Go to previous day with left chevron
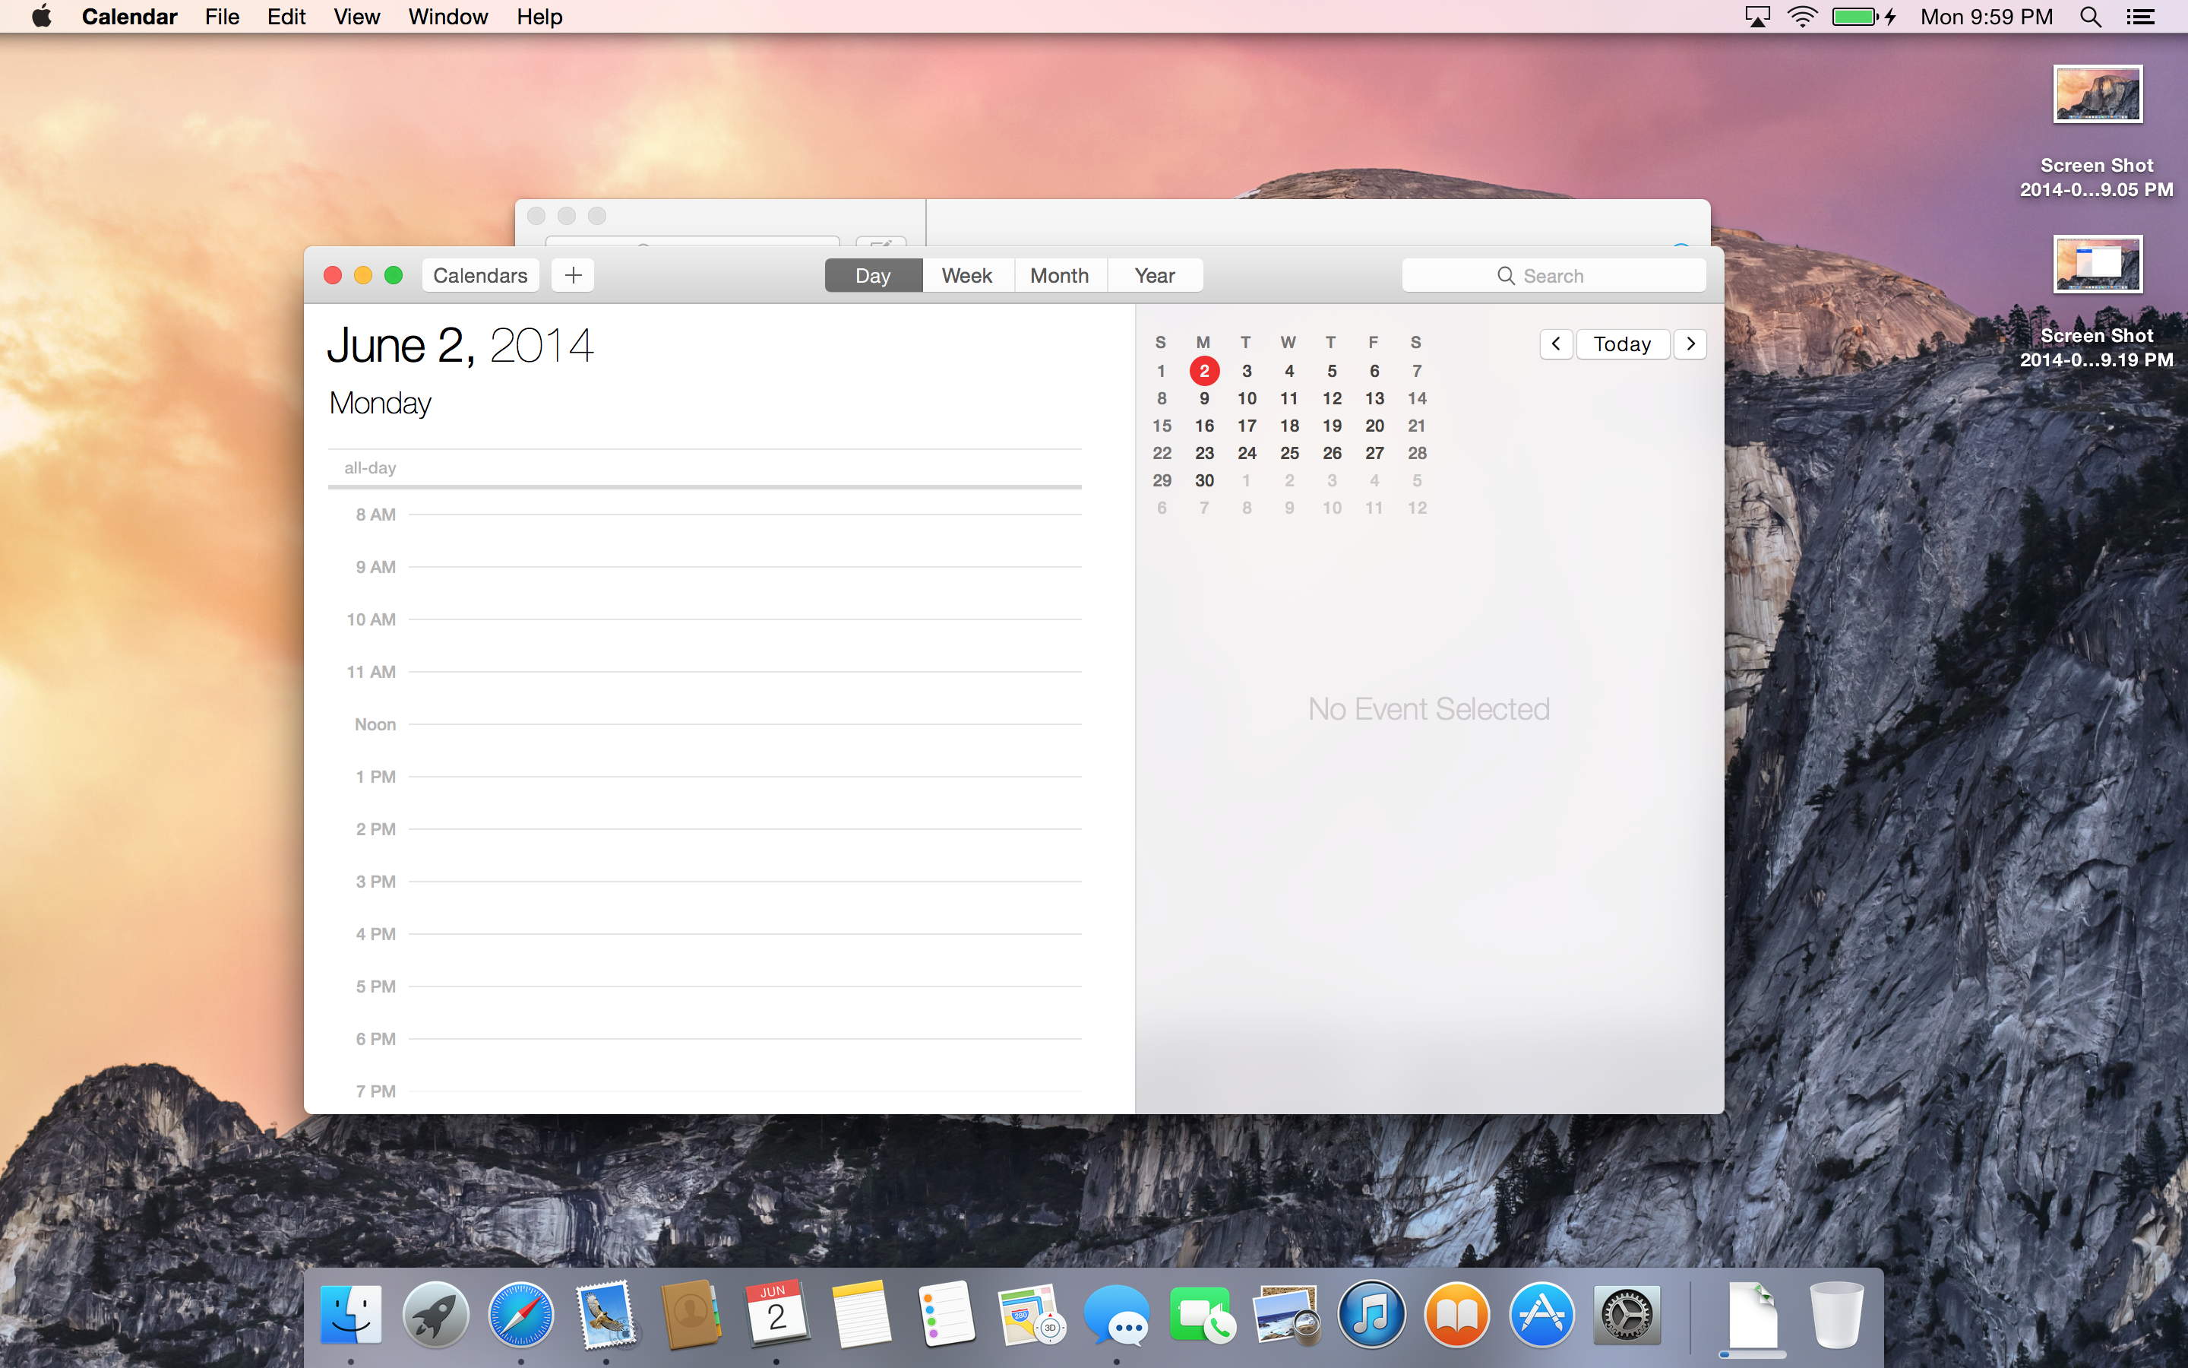2188x1368 pixels. point(1555,344)
